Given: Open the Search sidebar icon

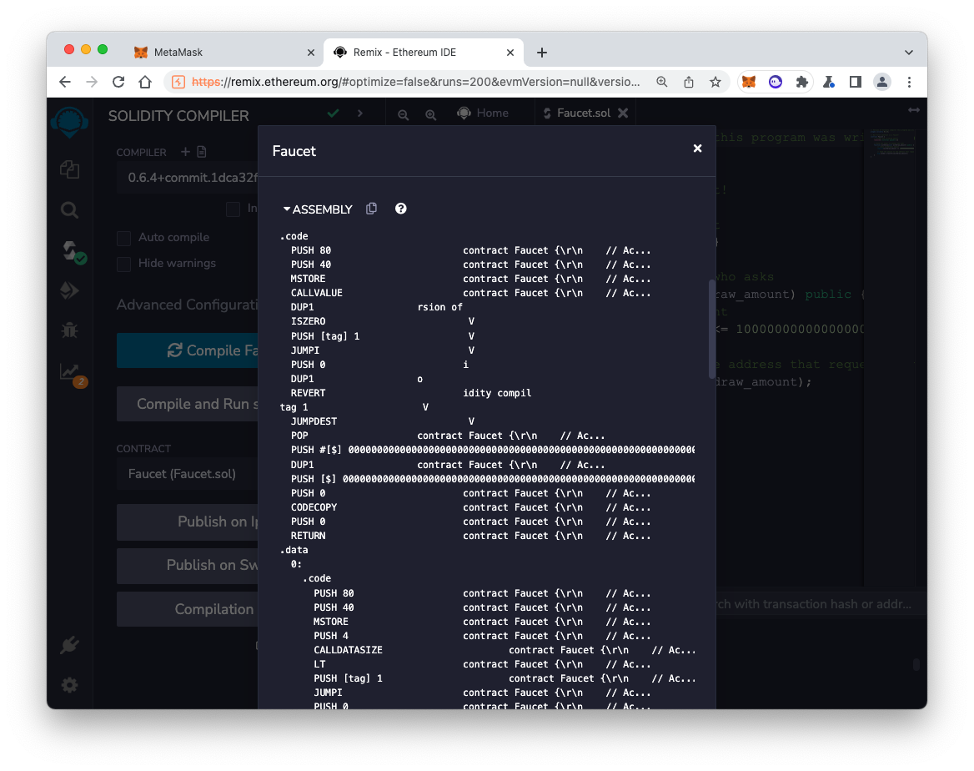Looking at the screenshot, I should click(70, 210).
